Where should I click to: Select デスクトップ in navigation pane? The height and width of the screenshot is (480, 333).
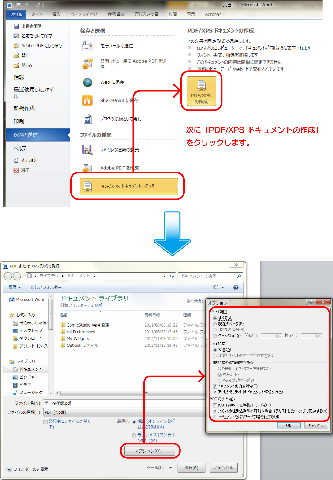(28, 331)
